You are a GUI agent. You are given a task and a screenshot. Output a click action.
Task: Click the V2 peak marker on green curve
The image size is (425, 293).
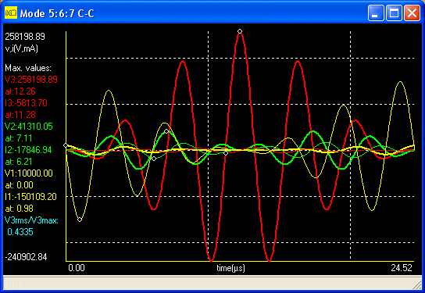(166, 131)
